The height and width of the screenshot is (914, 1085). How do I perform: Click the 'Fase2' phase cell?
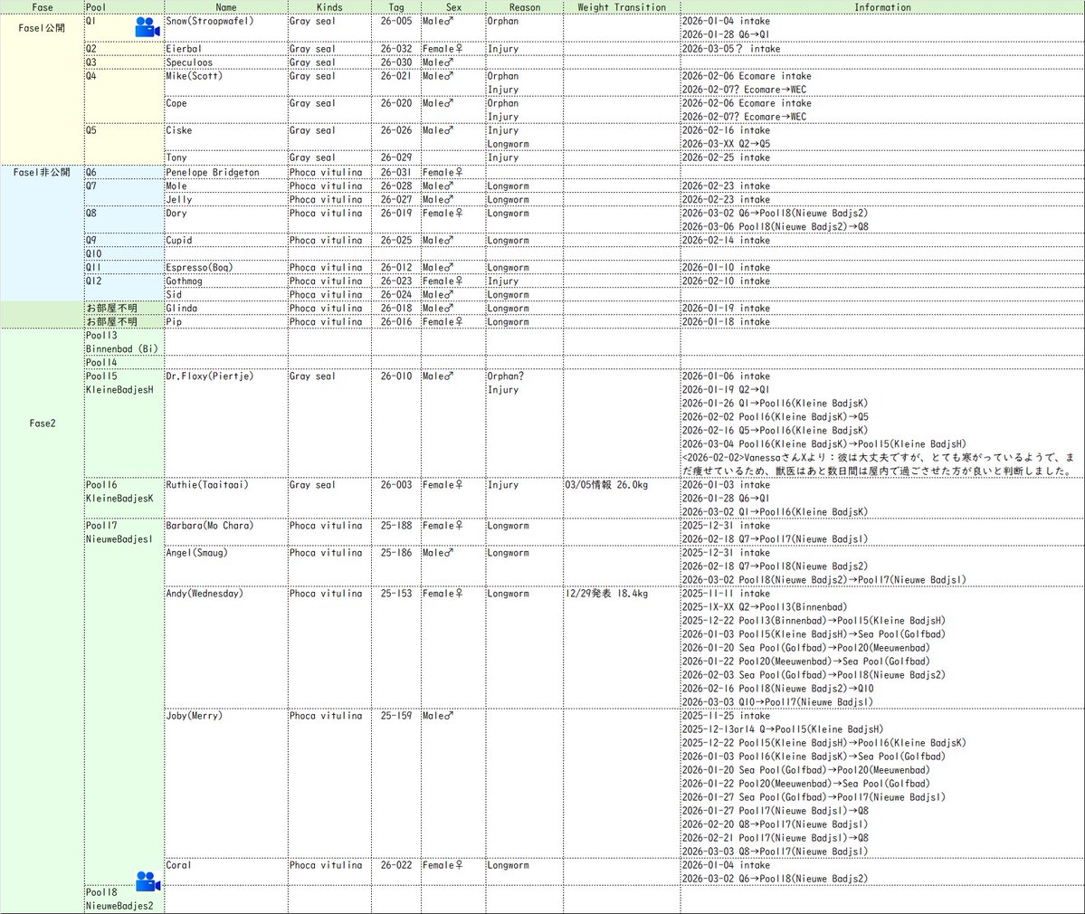click(x=43, y=621)
